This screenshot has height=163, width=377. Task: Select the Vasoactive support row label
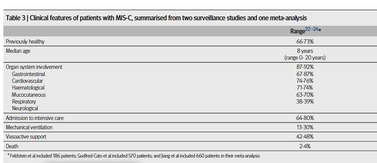[x=26, y=136]
